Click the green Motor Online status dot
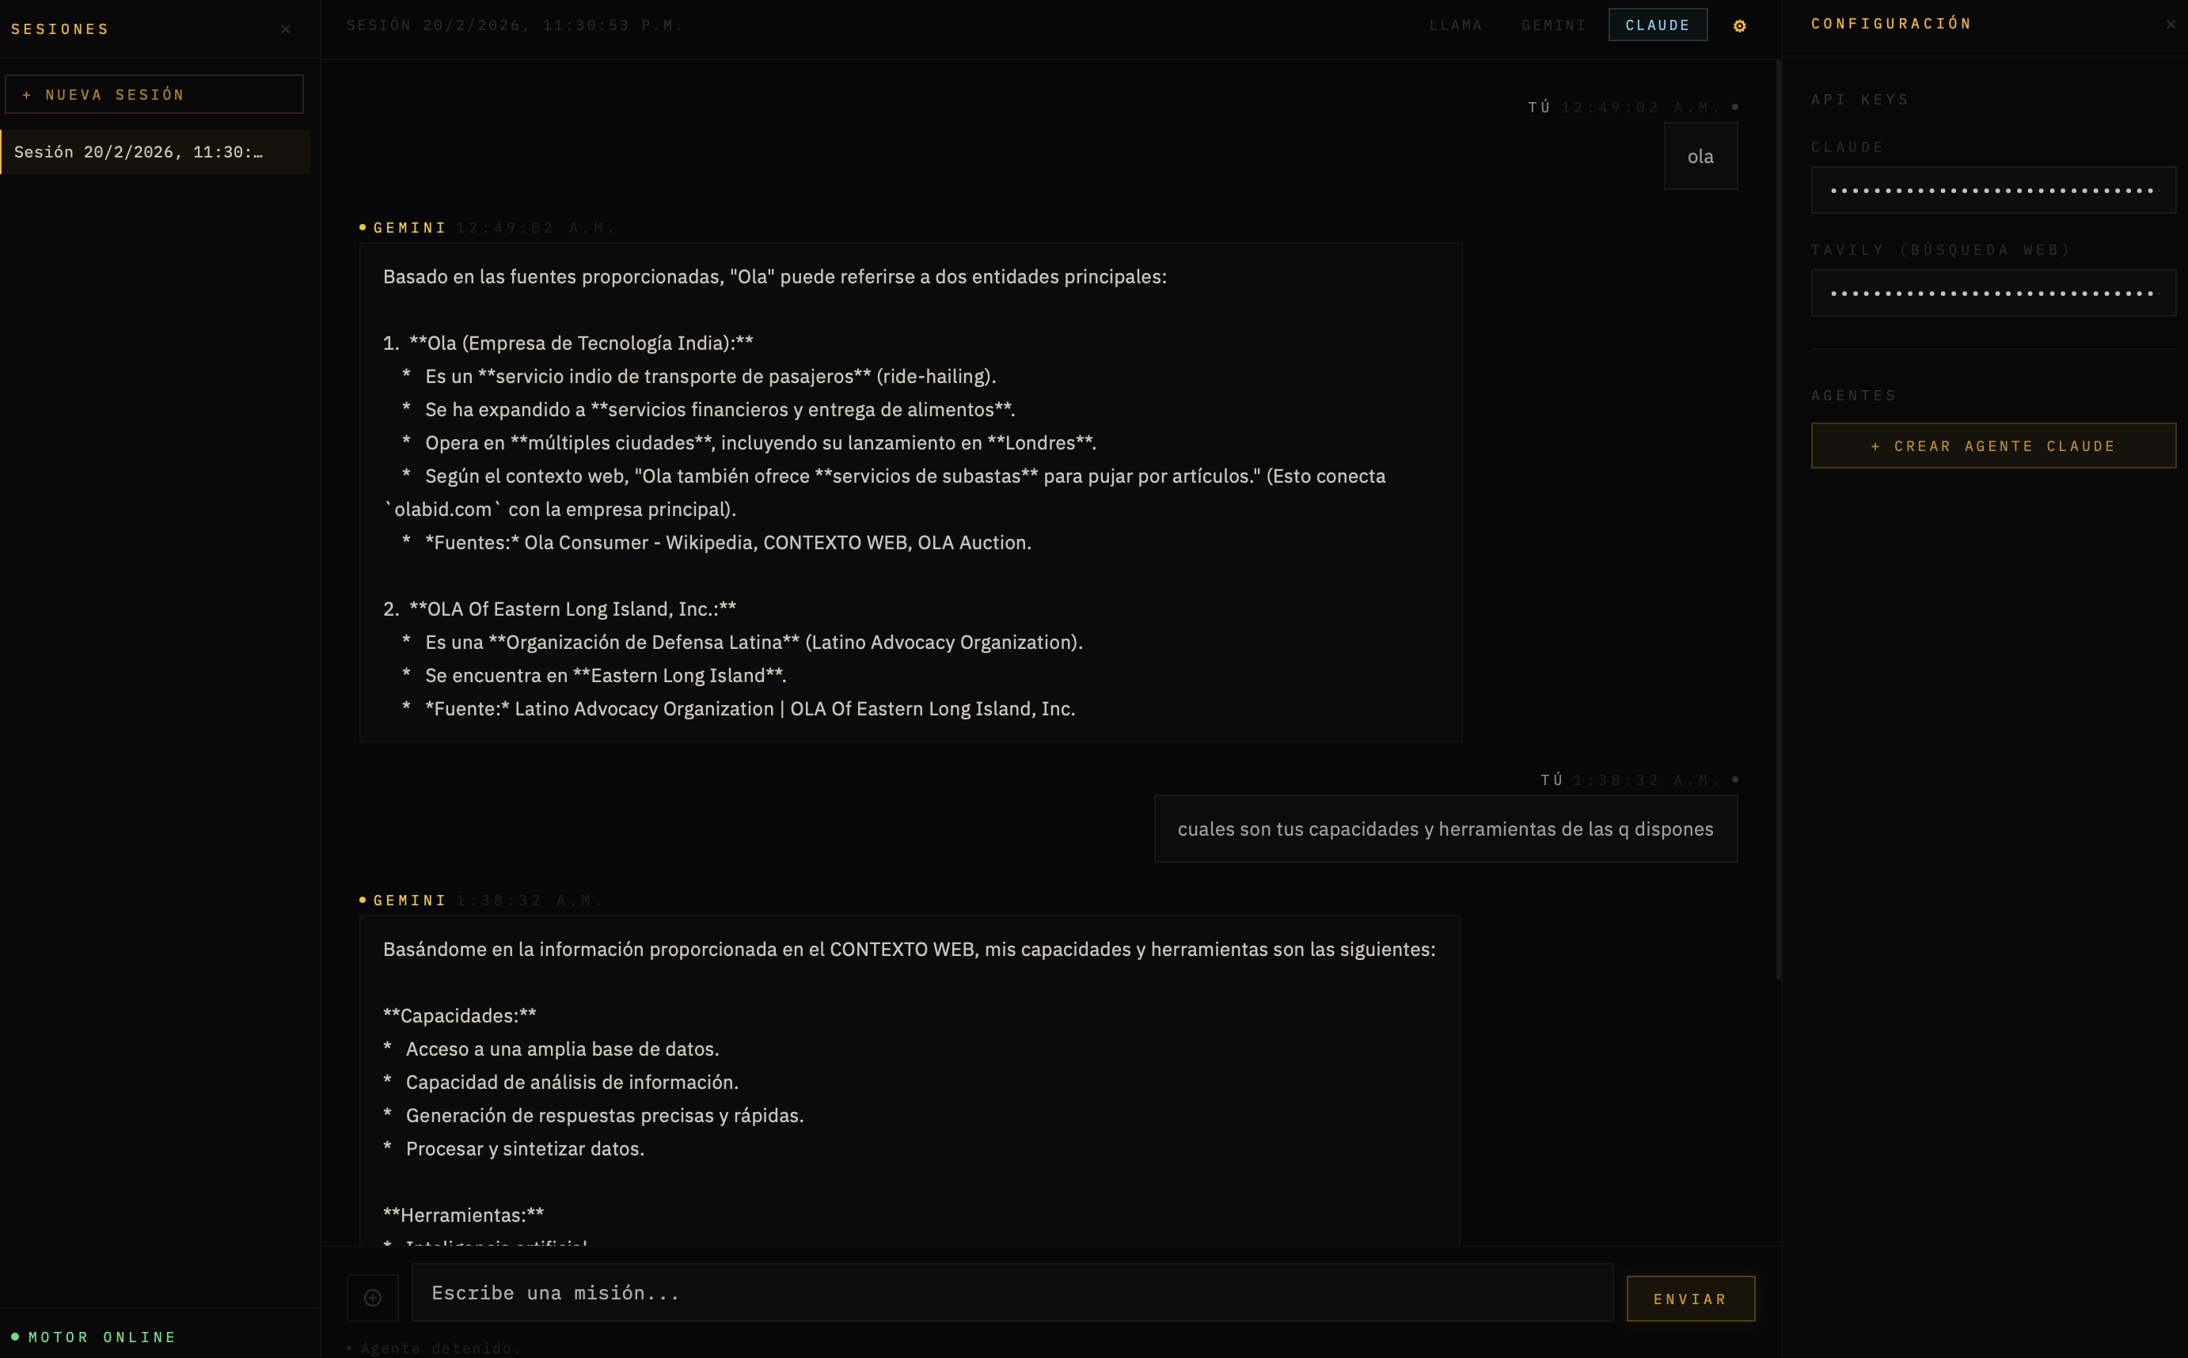 [15, 1337]
